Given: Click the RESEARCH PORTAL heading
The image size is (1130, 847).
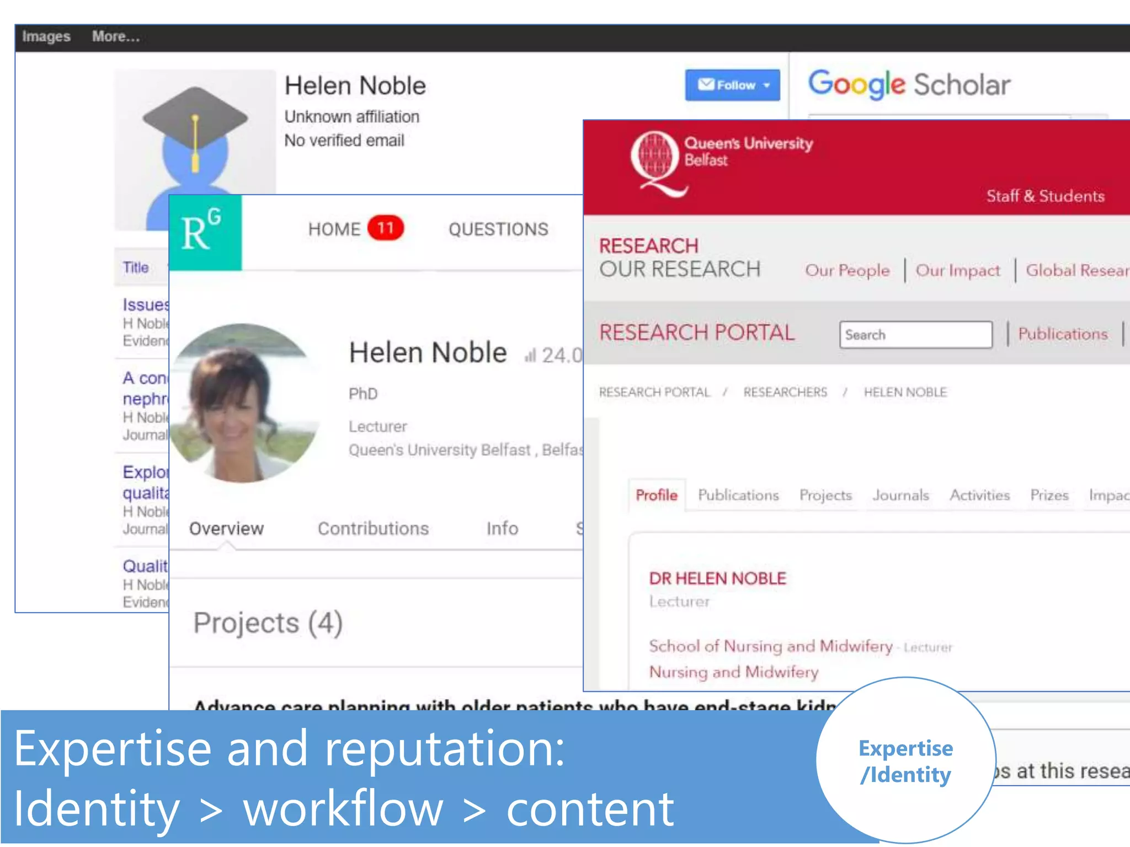Looking at the screenshot, I should tap(696, 333).
